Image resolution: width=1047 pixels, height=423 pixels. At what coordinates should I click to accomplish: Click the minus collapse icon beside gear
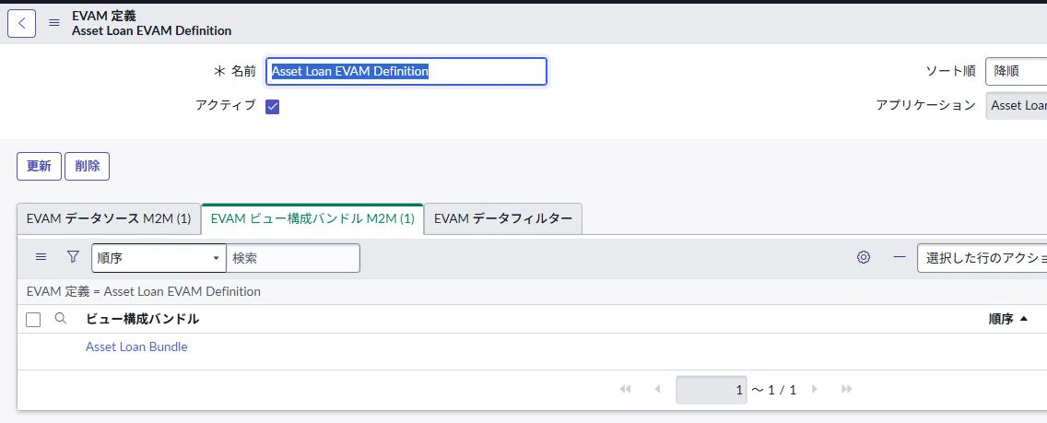(x=900, y=257)
